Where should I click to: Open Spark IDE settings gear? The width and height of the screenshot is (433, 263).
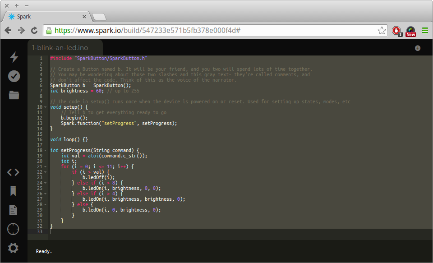point(13,248)
